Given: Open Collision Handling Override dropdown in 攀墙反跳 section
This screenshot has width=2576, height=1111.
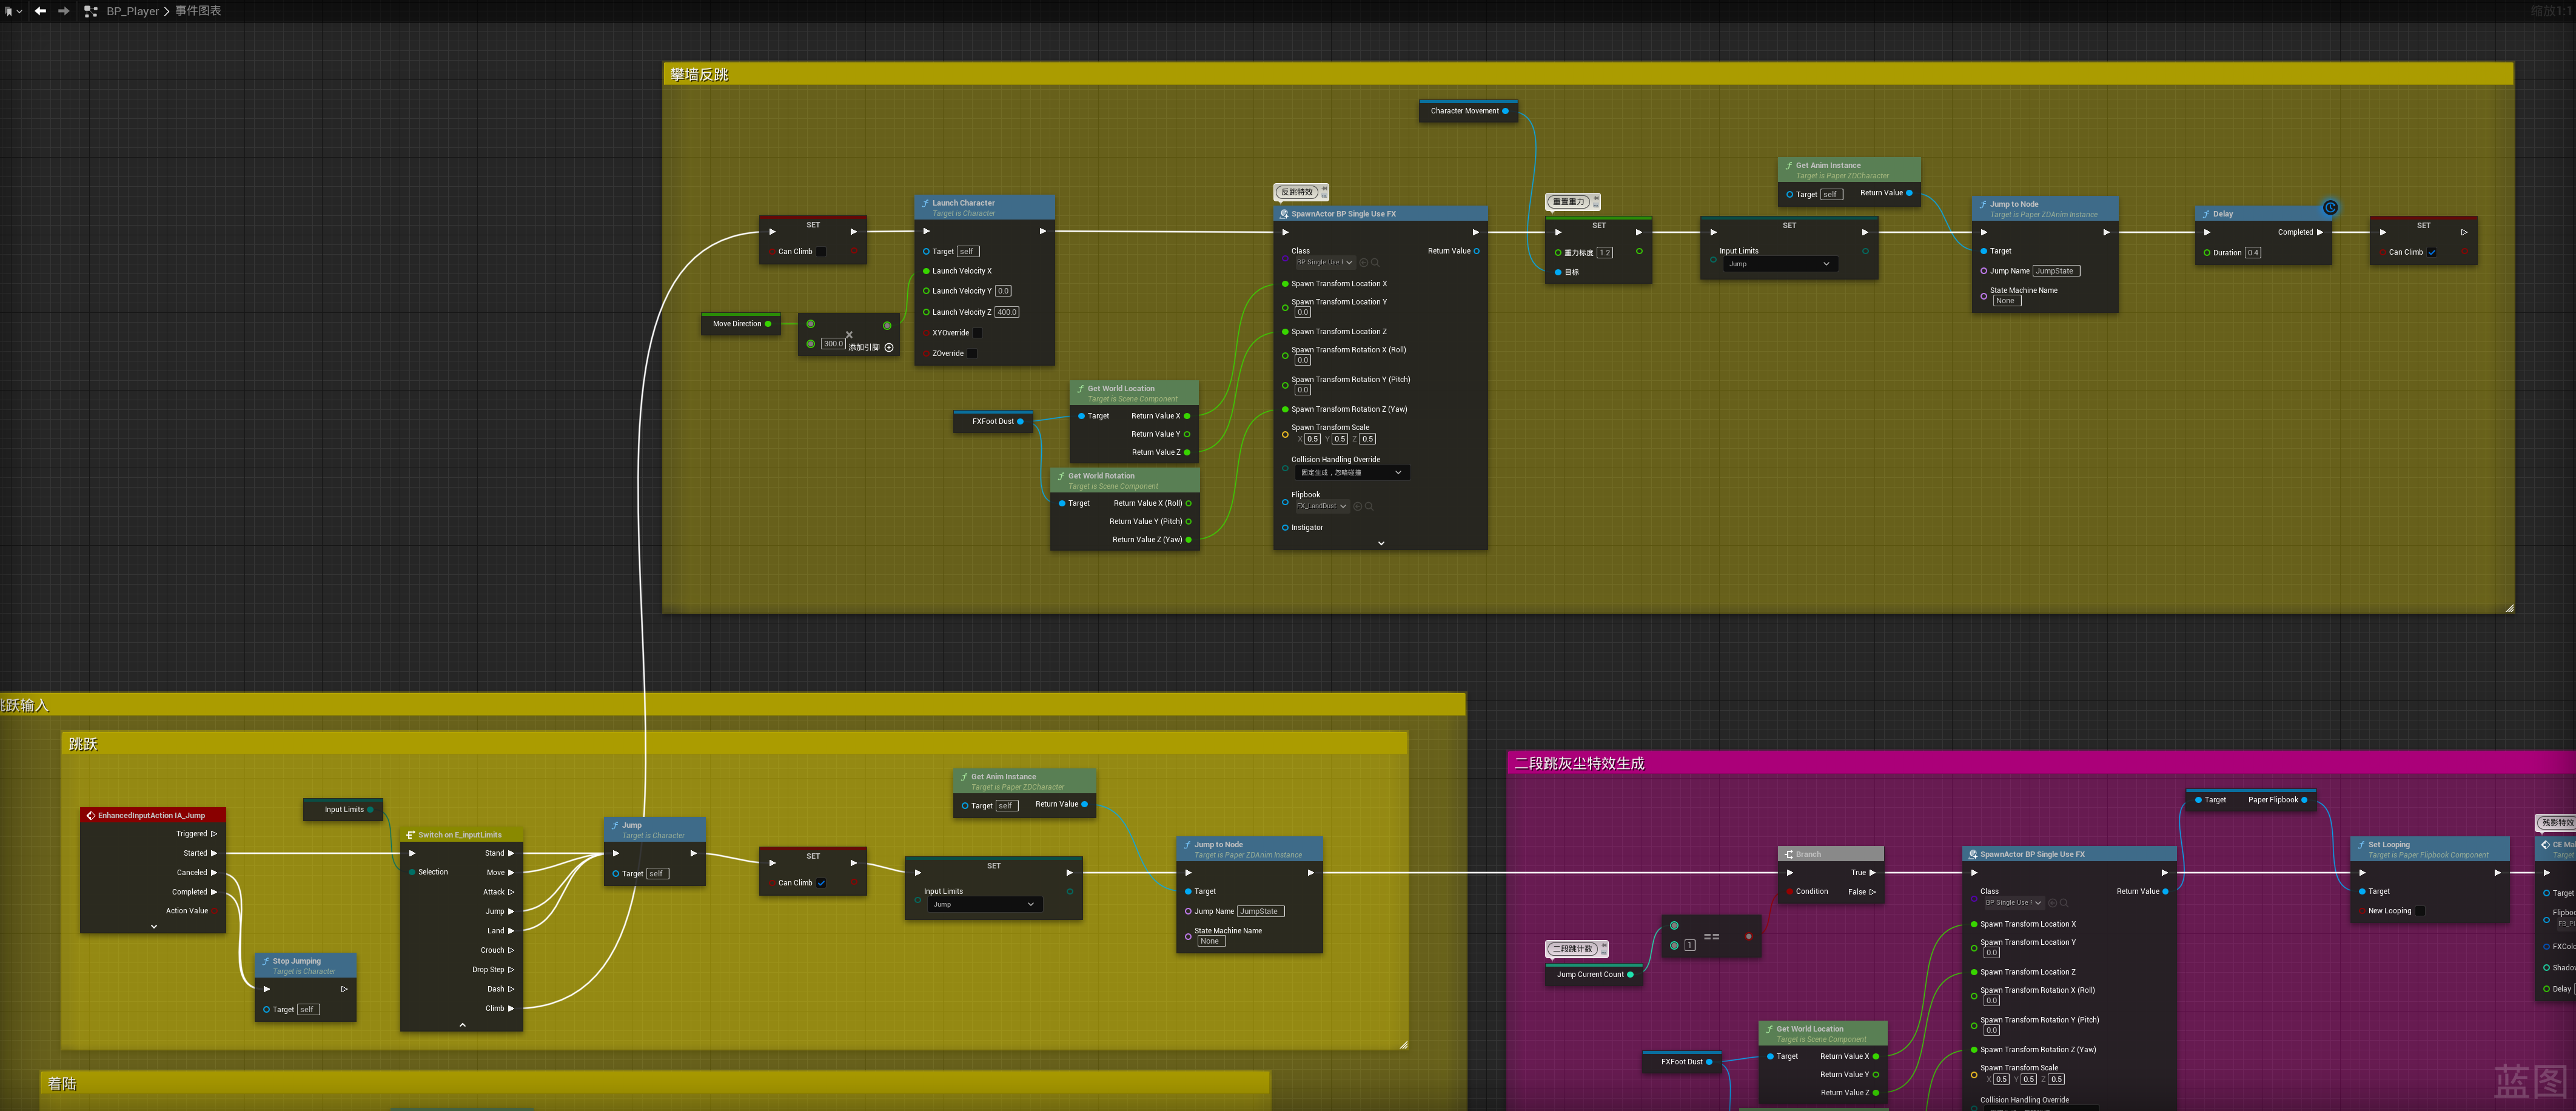Looking at the screenshot, I should point(1351,472).
